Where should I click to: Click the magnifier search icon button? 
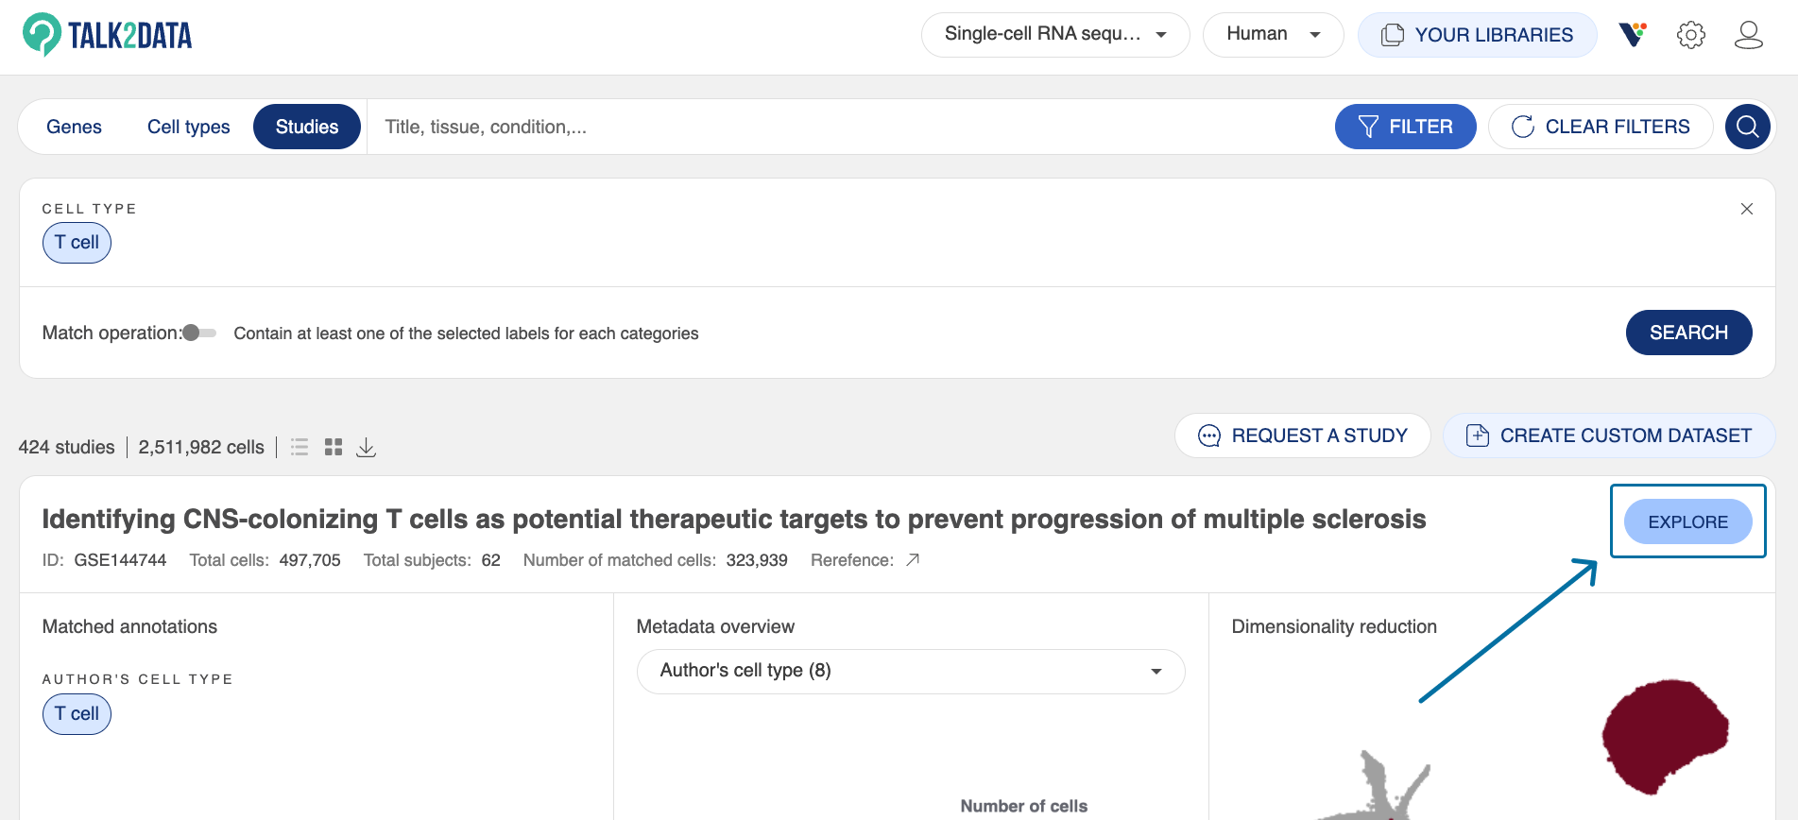point(1747,127)
